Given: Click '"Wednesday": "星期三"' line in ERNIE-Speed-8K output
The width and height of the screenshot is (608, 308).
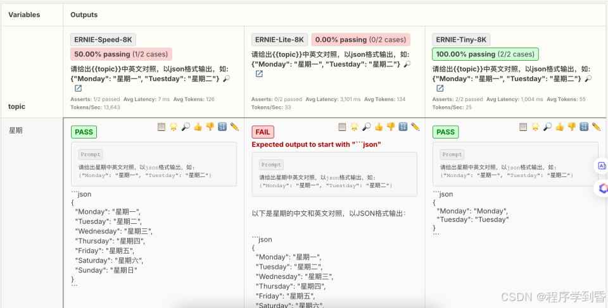Looking at the screenshot, I should [x=113, y=231].
